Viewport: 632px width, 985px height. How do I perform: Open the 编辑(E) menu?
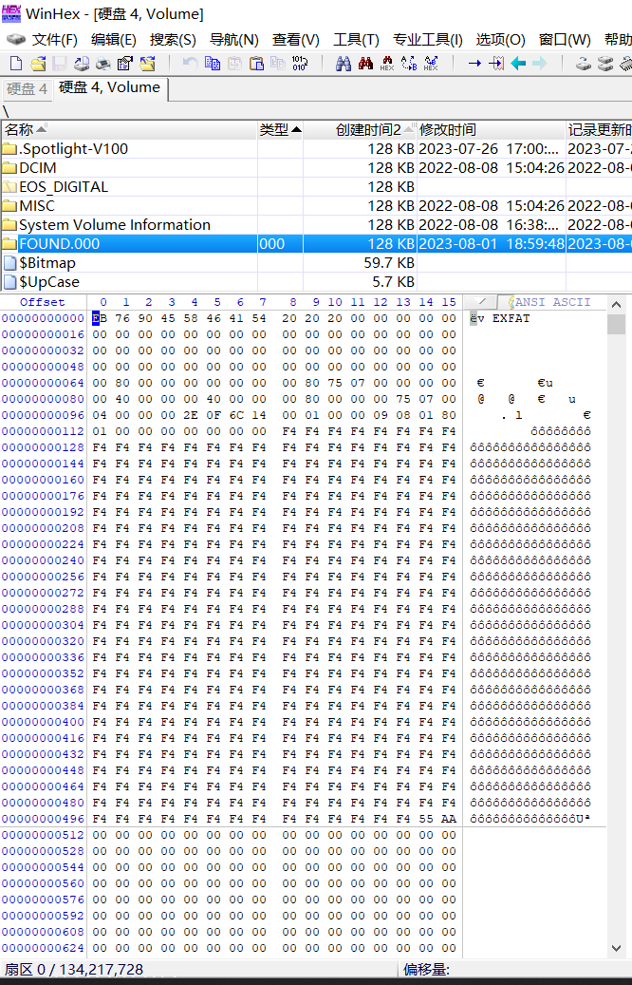(114, 40)
